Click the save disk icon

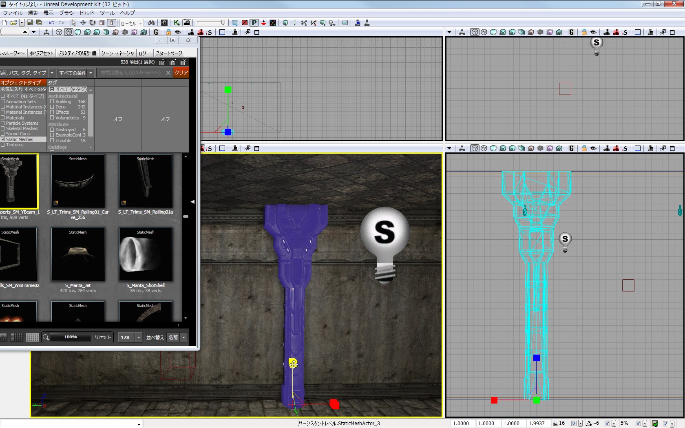30,23
